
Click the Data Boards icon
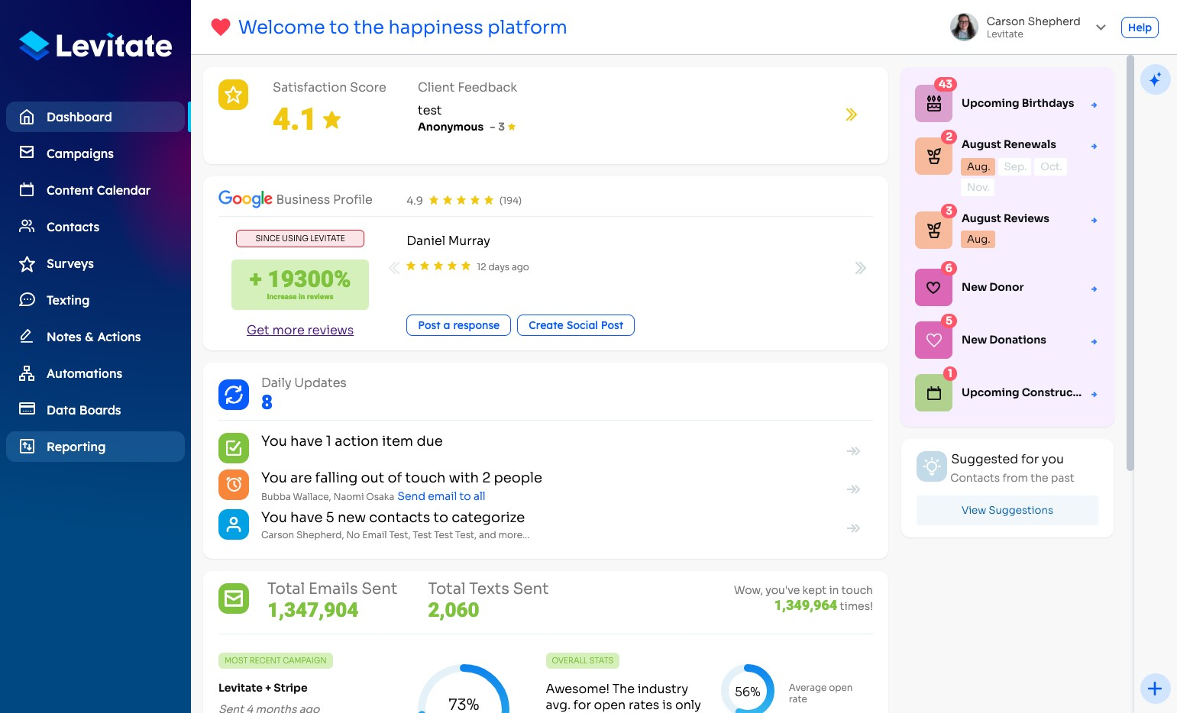[x=27, y=409]
